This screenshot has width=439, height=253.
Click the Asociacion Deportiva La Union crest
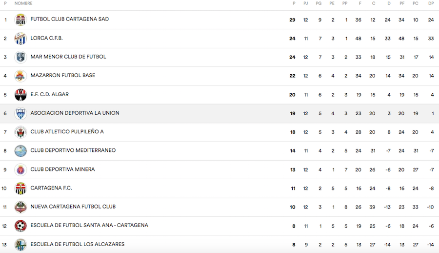point(20,113)
